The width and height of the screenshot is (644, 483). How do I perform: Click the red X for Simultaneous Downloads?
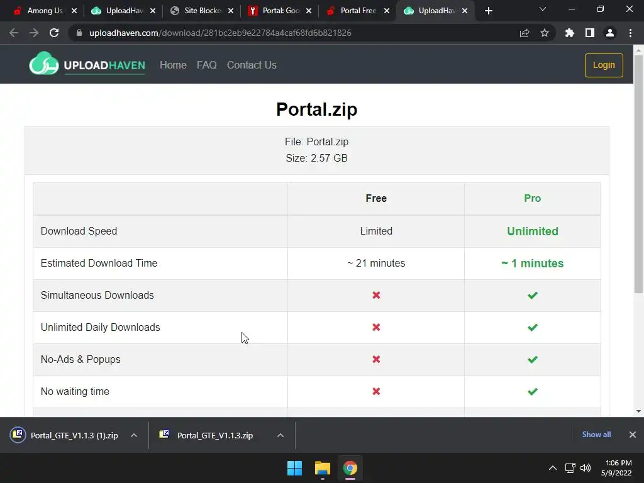pos(376,296)
